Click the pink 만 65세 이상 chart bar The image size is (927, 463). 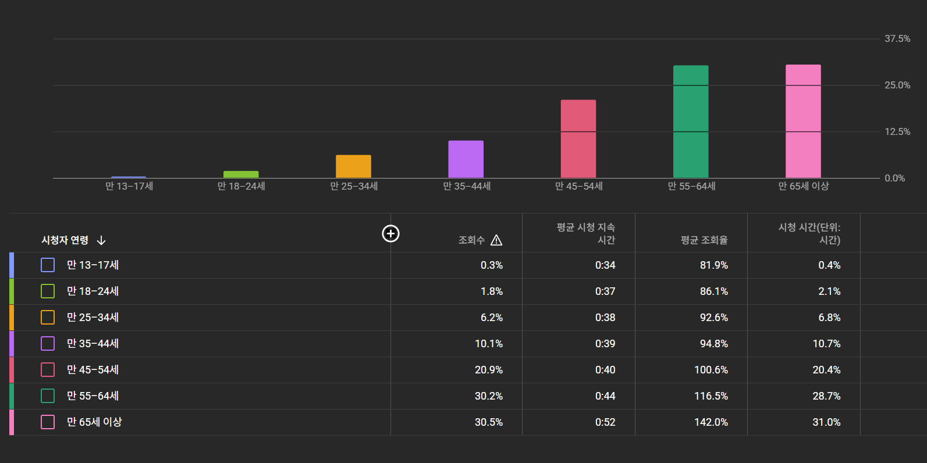803,122
